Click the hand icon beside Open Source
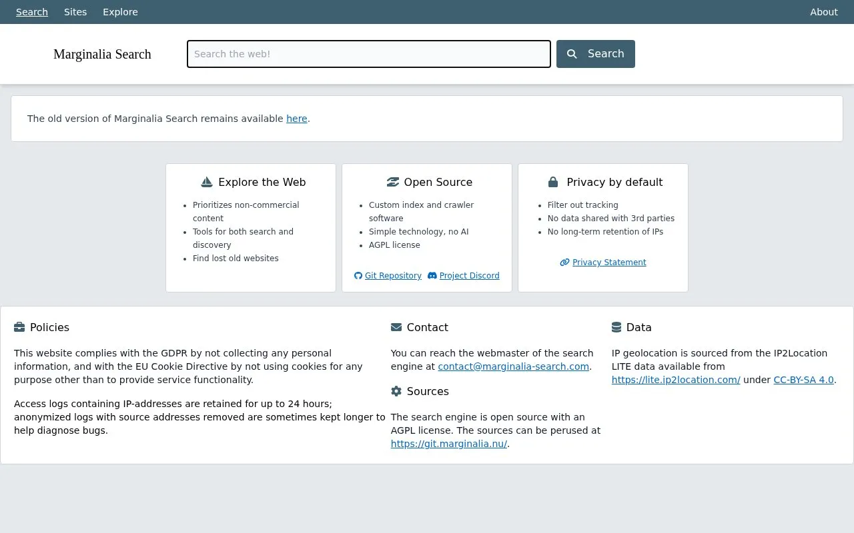The height and width of the screenshot is (533, 854). coord(393,182)
